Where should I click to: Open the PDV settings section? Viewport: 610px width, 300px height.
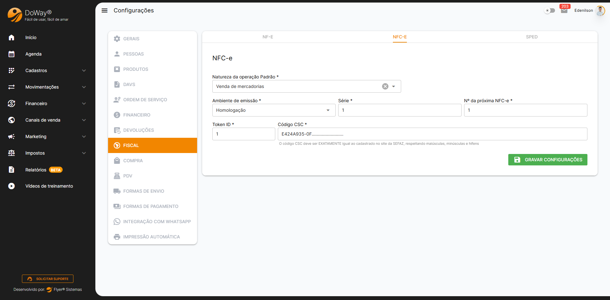tap(127, 176)
